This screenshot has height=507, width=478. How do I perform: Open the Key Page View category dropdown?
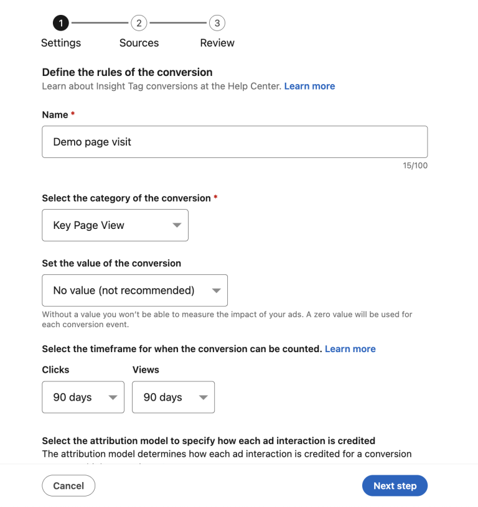coord(115,225)
